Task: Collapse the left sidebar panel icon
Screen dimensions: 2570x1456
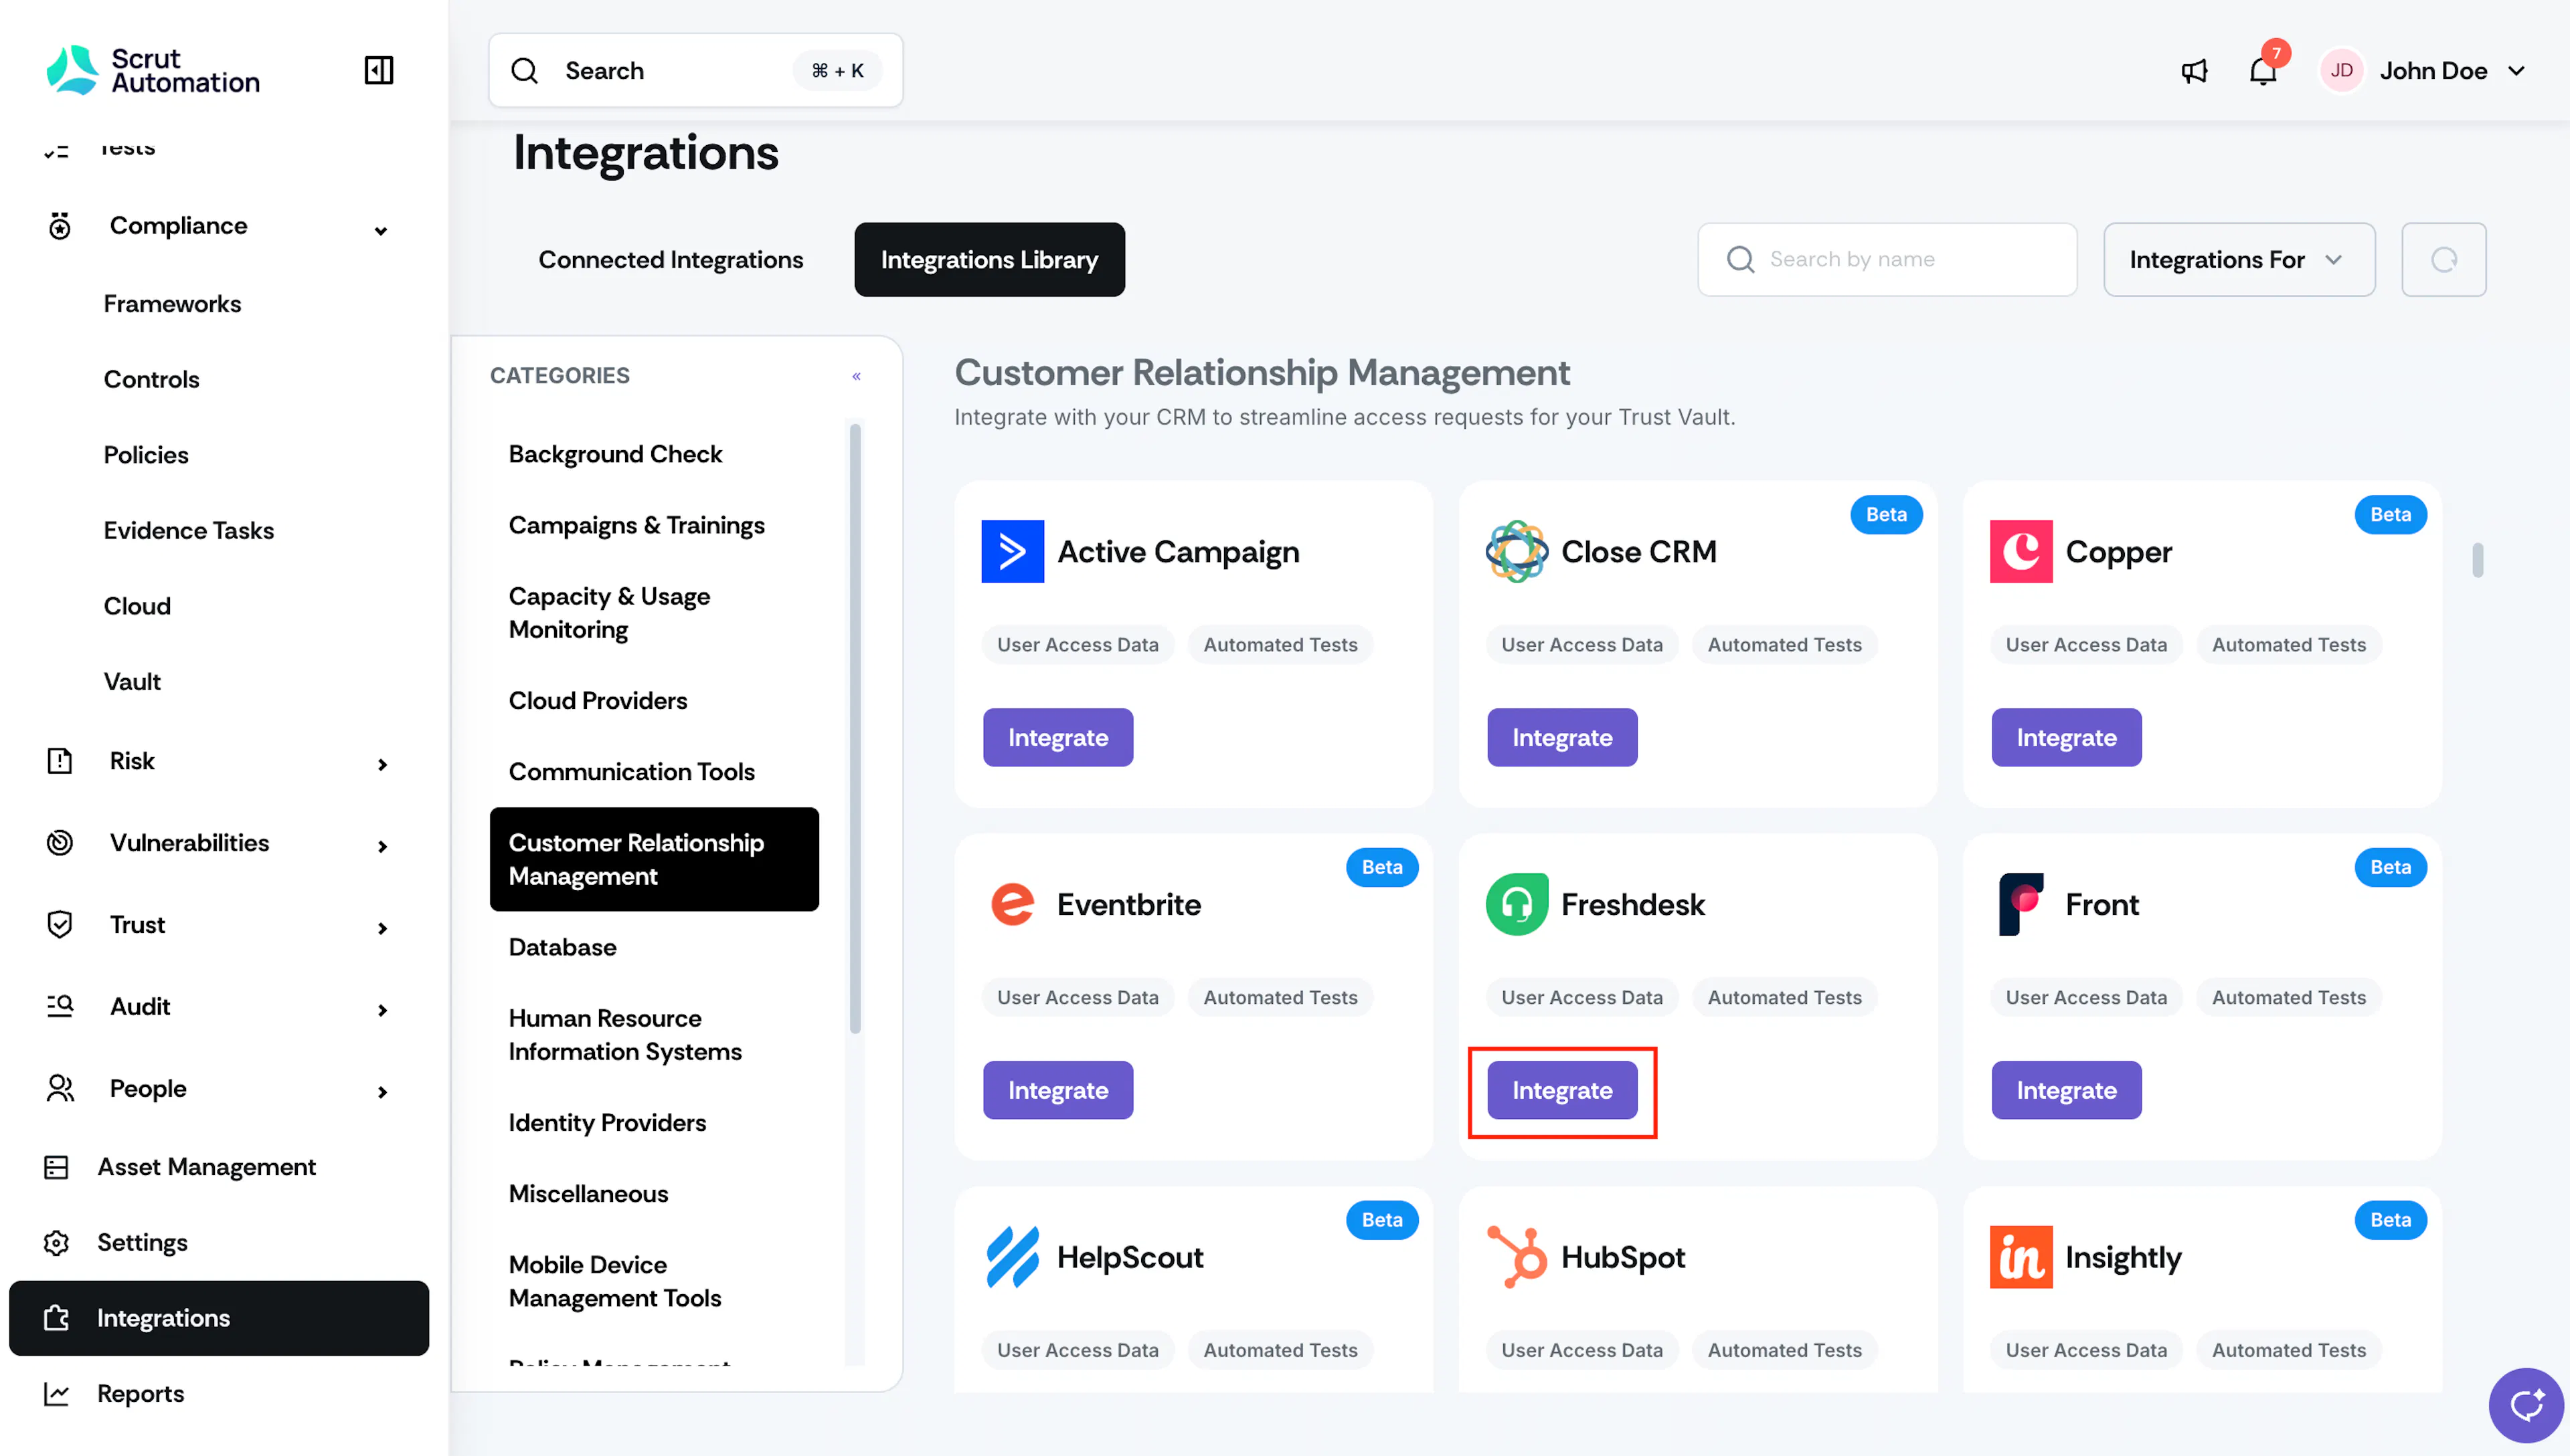Action: [x=378, y=70]
